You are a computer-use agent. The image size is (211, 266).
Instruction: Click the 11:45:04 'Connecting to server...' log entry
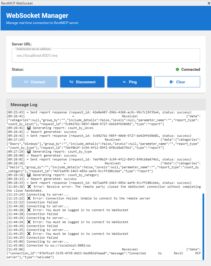click(47, 241)
